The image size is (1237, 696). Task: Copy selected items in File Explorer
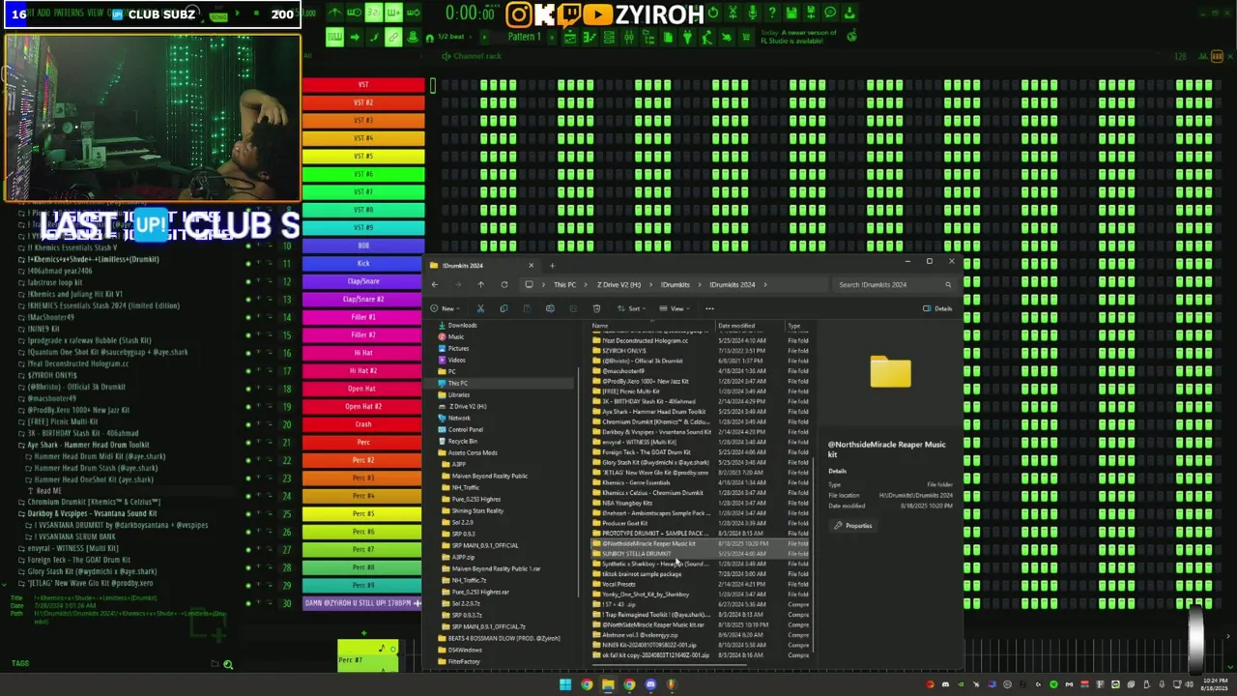(503, 308)
